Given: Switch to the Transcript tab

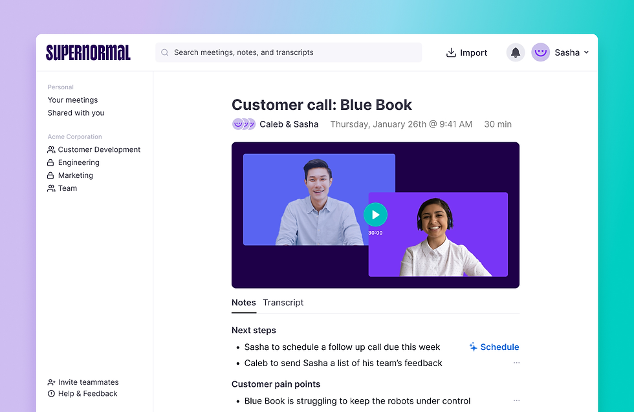Looking at the screenshot, I should coord(283,303).
